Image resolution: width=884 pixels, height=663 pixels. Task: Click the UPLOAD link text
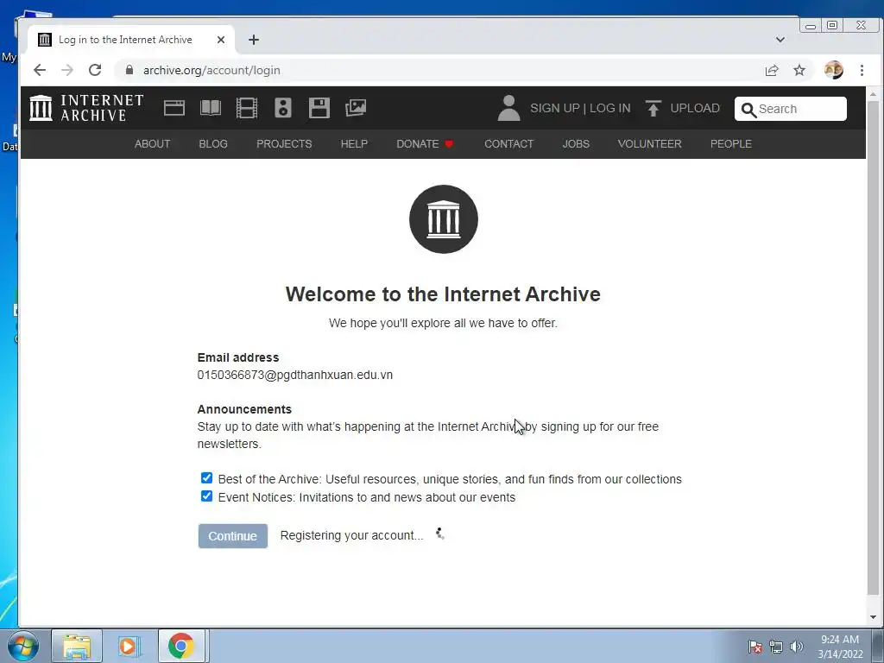[695, 108]
